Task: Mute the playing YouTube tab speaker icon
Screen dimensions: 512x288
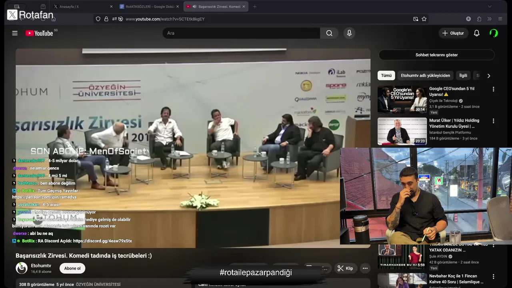Action: 194,6
